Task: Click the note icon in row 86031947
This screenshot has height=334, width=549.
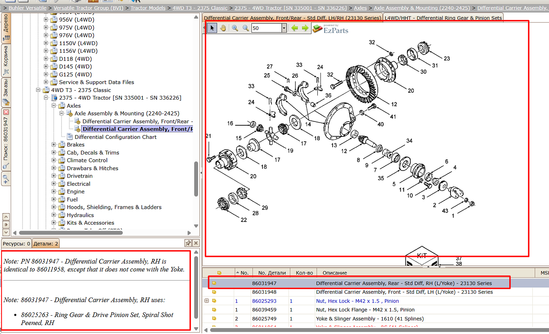Action: (x=214, y=283)
